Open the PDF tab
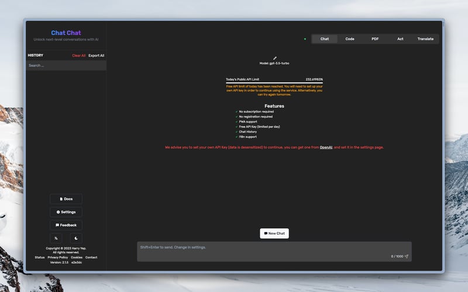 [x=375, y=39]
